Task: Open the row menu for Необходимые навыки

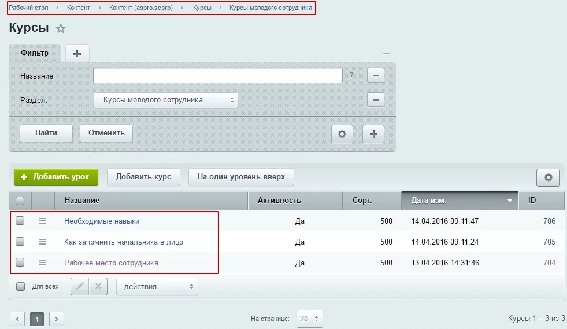Action: click(43, 221)
